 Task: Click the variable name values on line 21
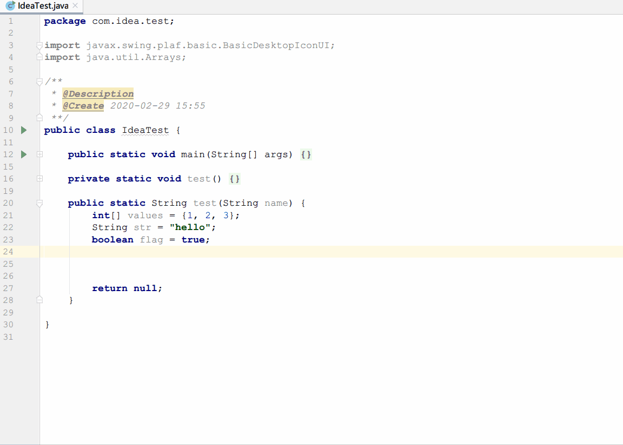[145, 215]
